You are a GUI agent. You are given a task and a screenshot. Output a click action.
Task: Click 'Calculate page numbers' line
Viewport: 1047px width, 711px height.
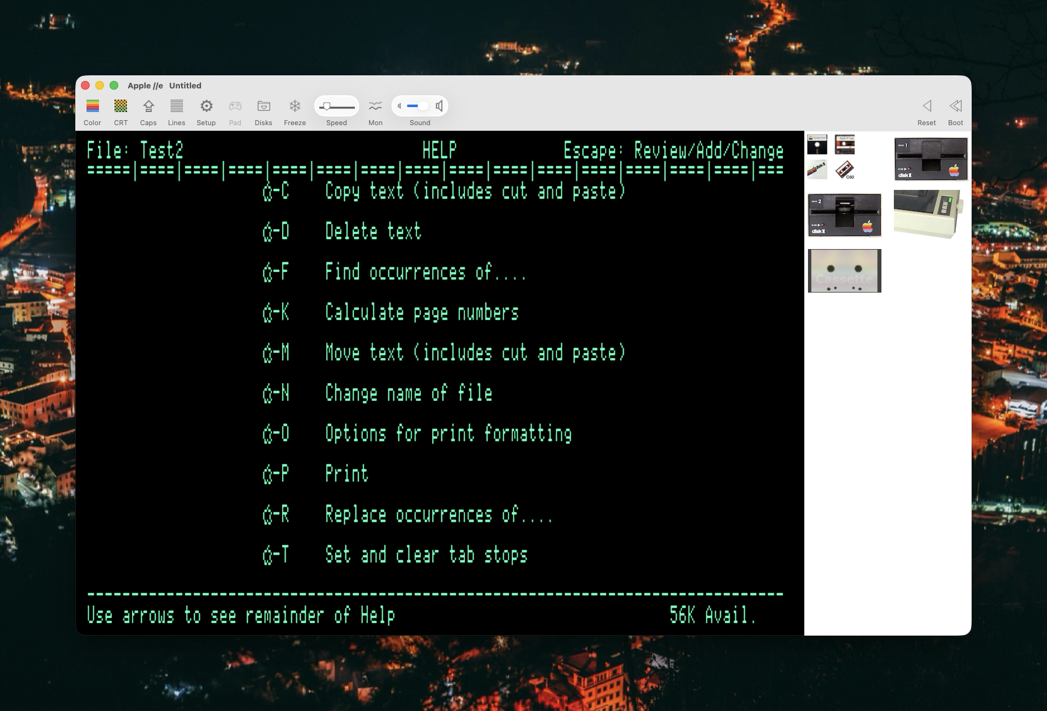point(390,313)
